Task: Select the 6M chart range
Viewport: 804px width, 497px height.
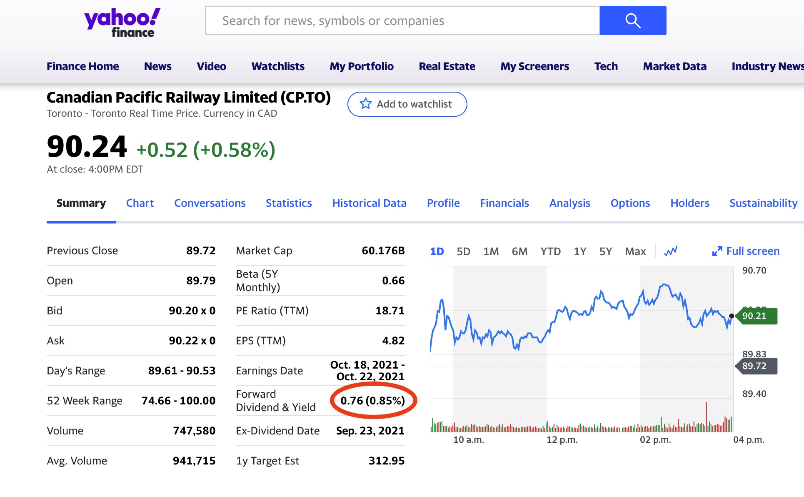Action: (x=519, y=251)
